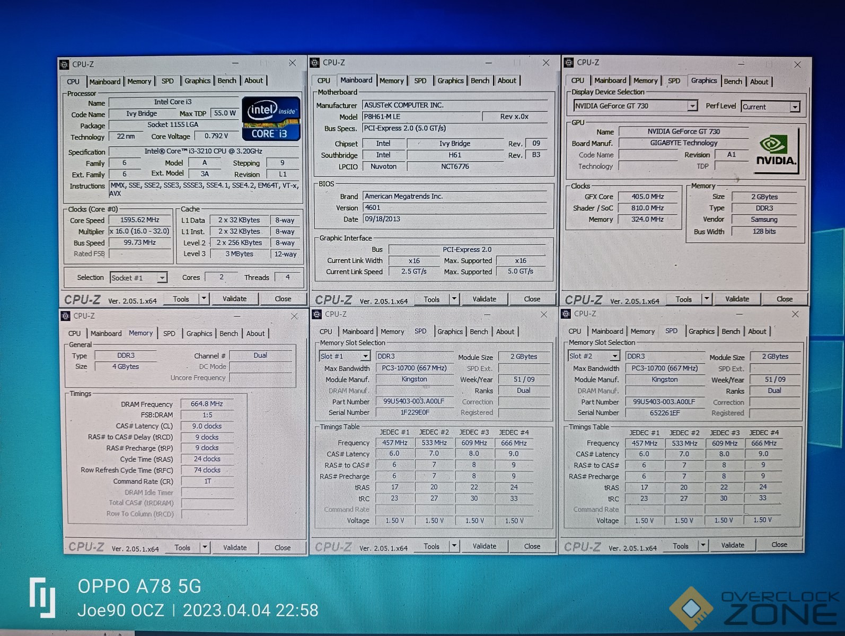
Task: Click Serial Number 652261EF value
Action: click(665, 413)
